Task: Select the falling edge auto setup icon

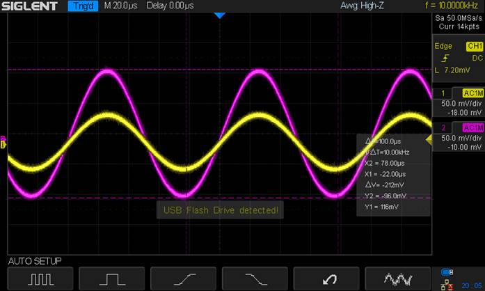Action: [255, 278]
